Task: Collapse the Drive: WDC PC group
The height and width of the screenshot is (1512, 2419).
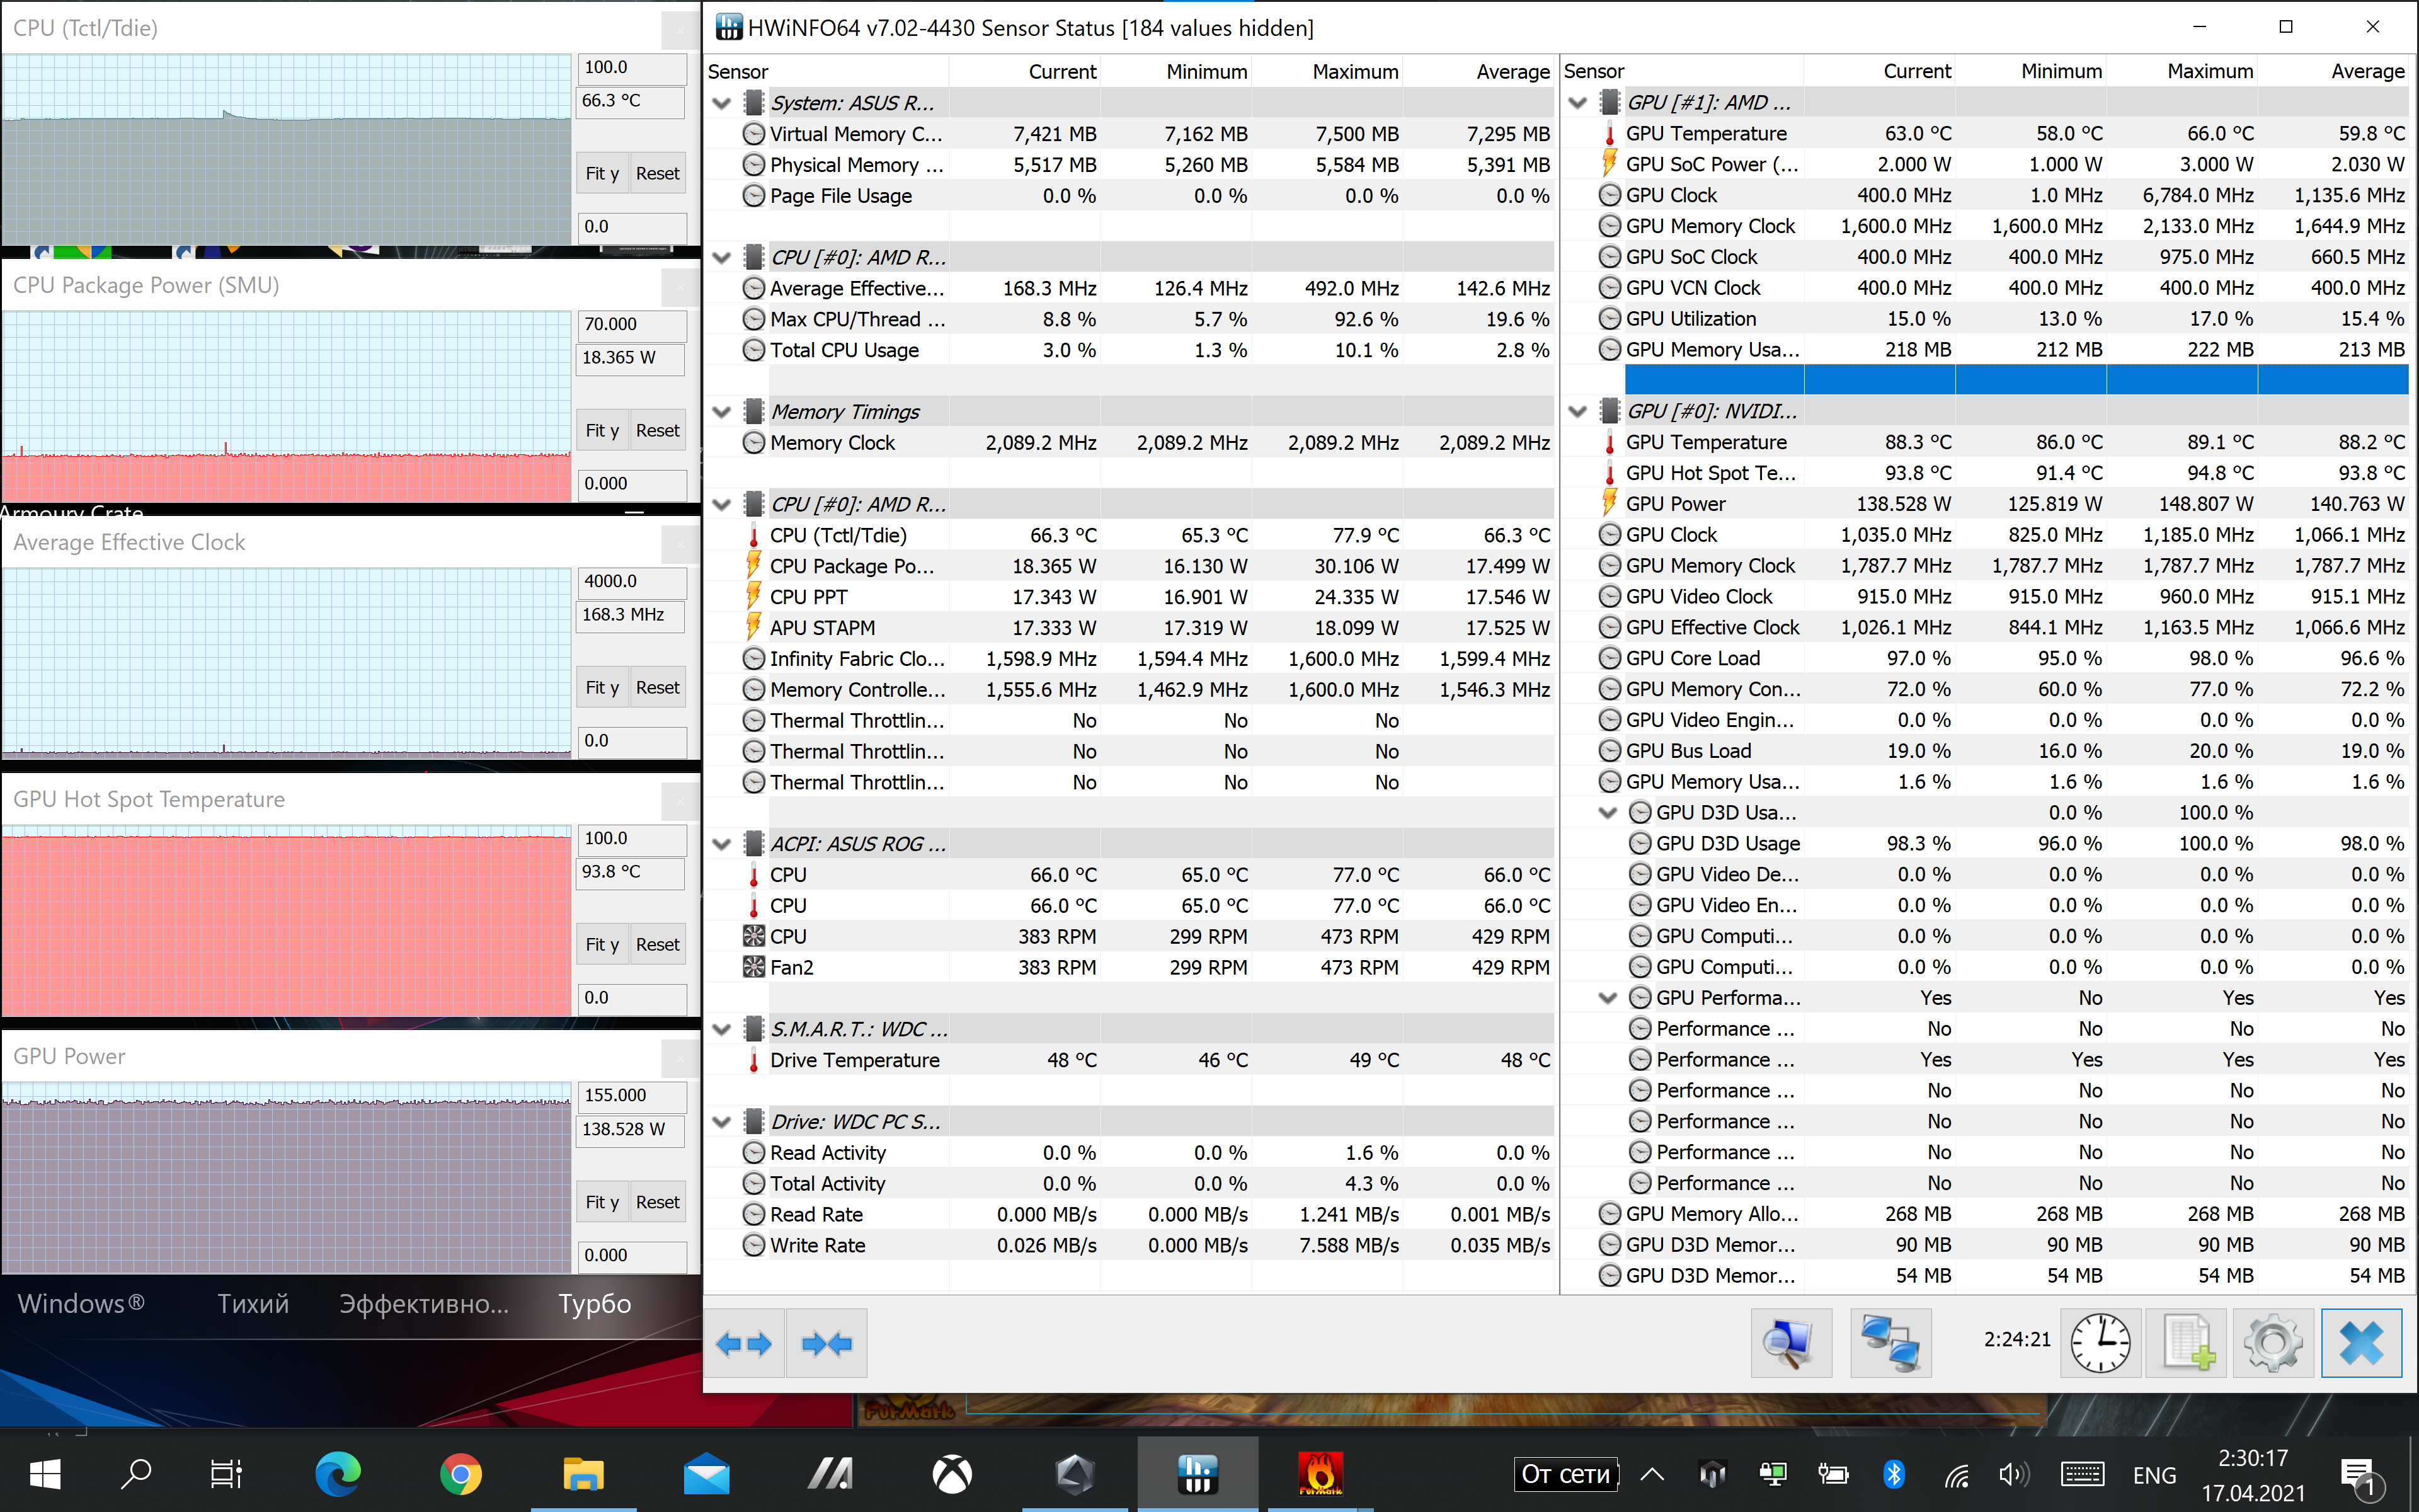Action: click(722, 1122)
